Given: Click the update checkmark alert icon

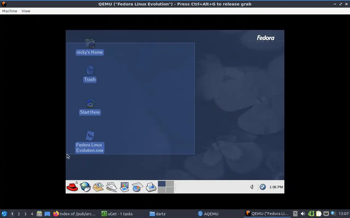Looking at the screenshot, I should pyautogui.click(x=263, y=187).
